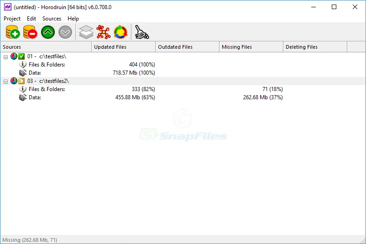Click the Deleting Files column header
This screenshot has width=366, height=244.
[315, 47]
